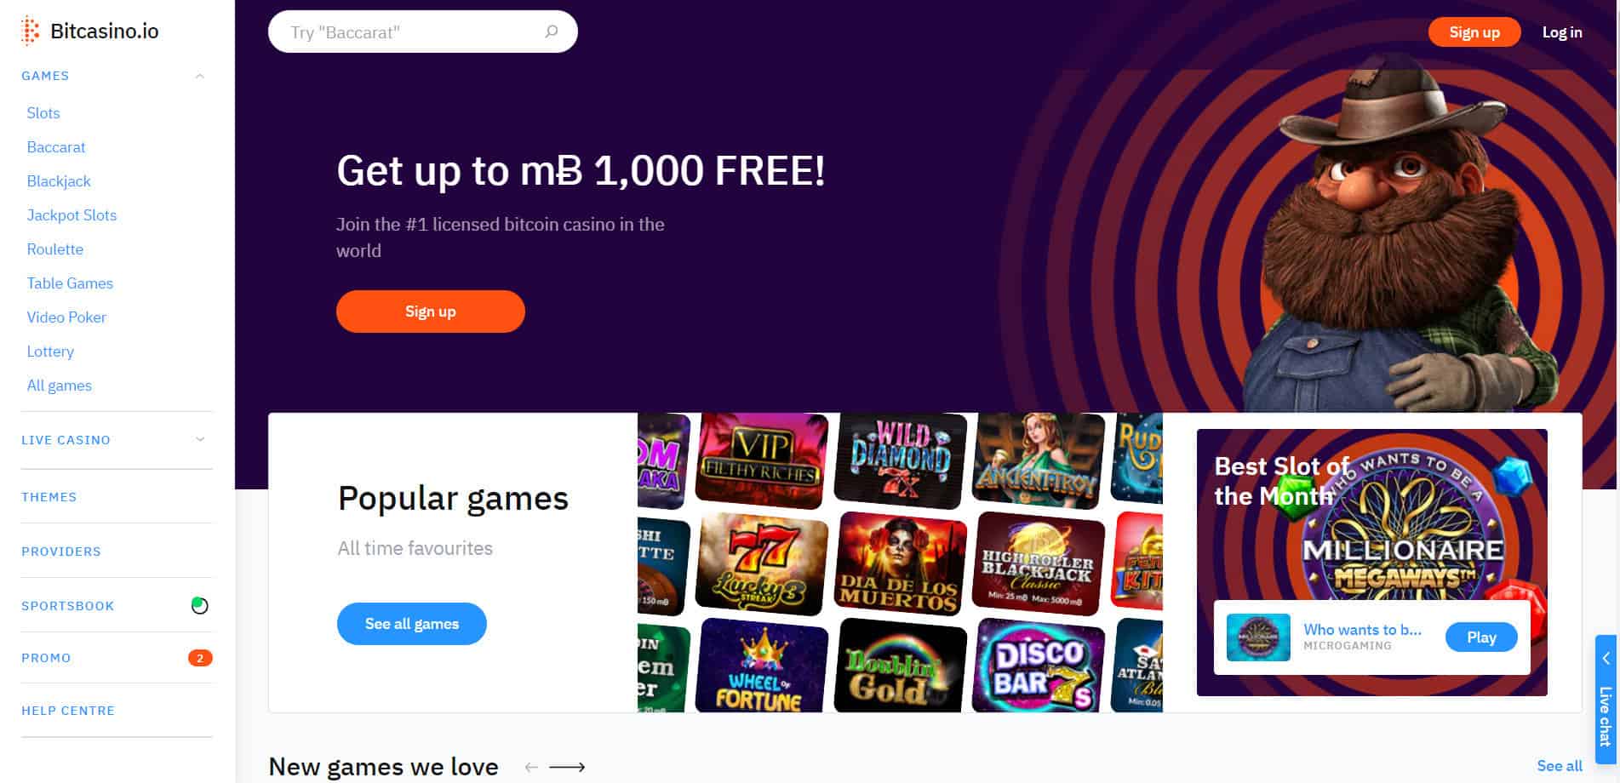Open the Disco Bar 7s game tile
This screenshot has height=783, width=1620.
coord(1039,666)
